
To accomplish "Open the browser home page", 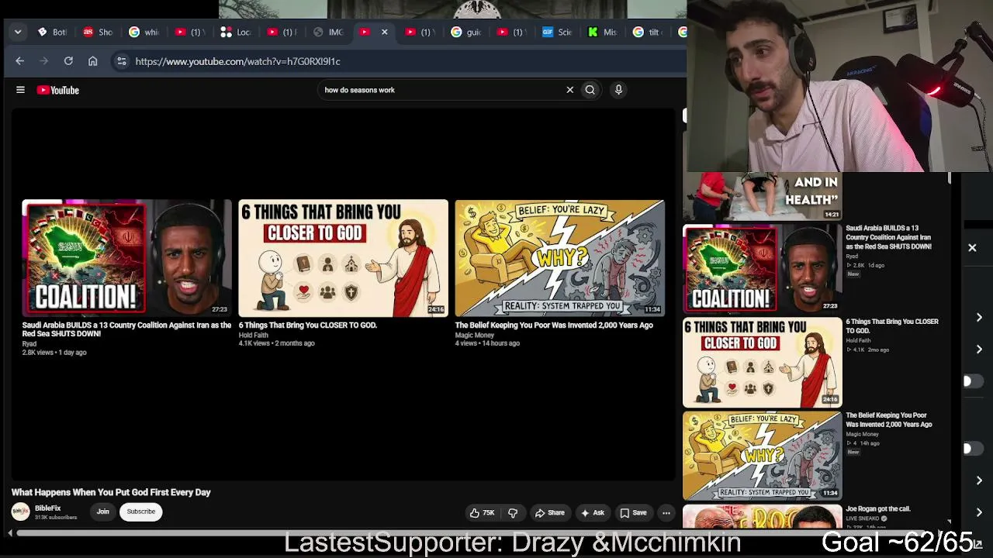I will point(93,61).
